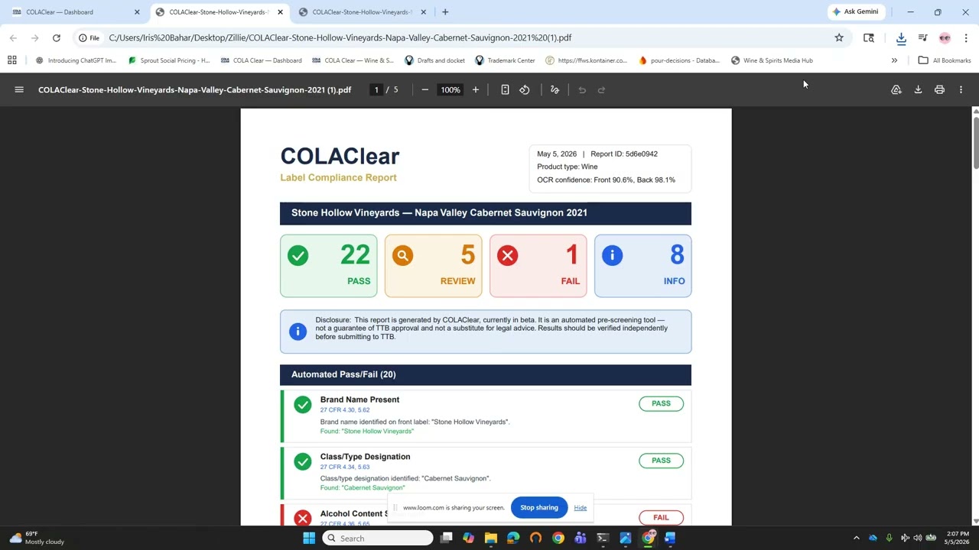The width and height of the screenshot is (979, 550).
Task: Open the weather widget Mostly cloudy
Action: (37, 539)
